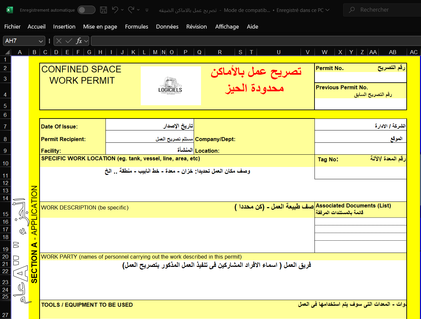
Task: Switch to the Insertion tab
Action: [x=64, y=27]
